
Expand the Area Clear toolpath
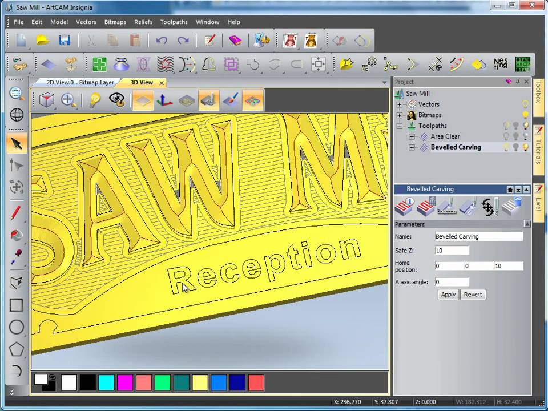click(412, 136)
